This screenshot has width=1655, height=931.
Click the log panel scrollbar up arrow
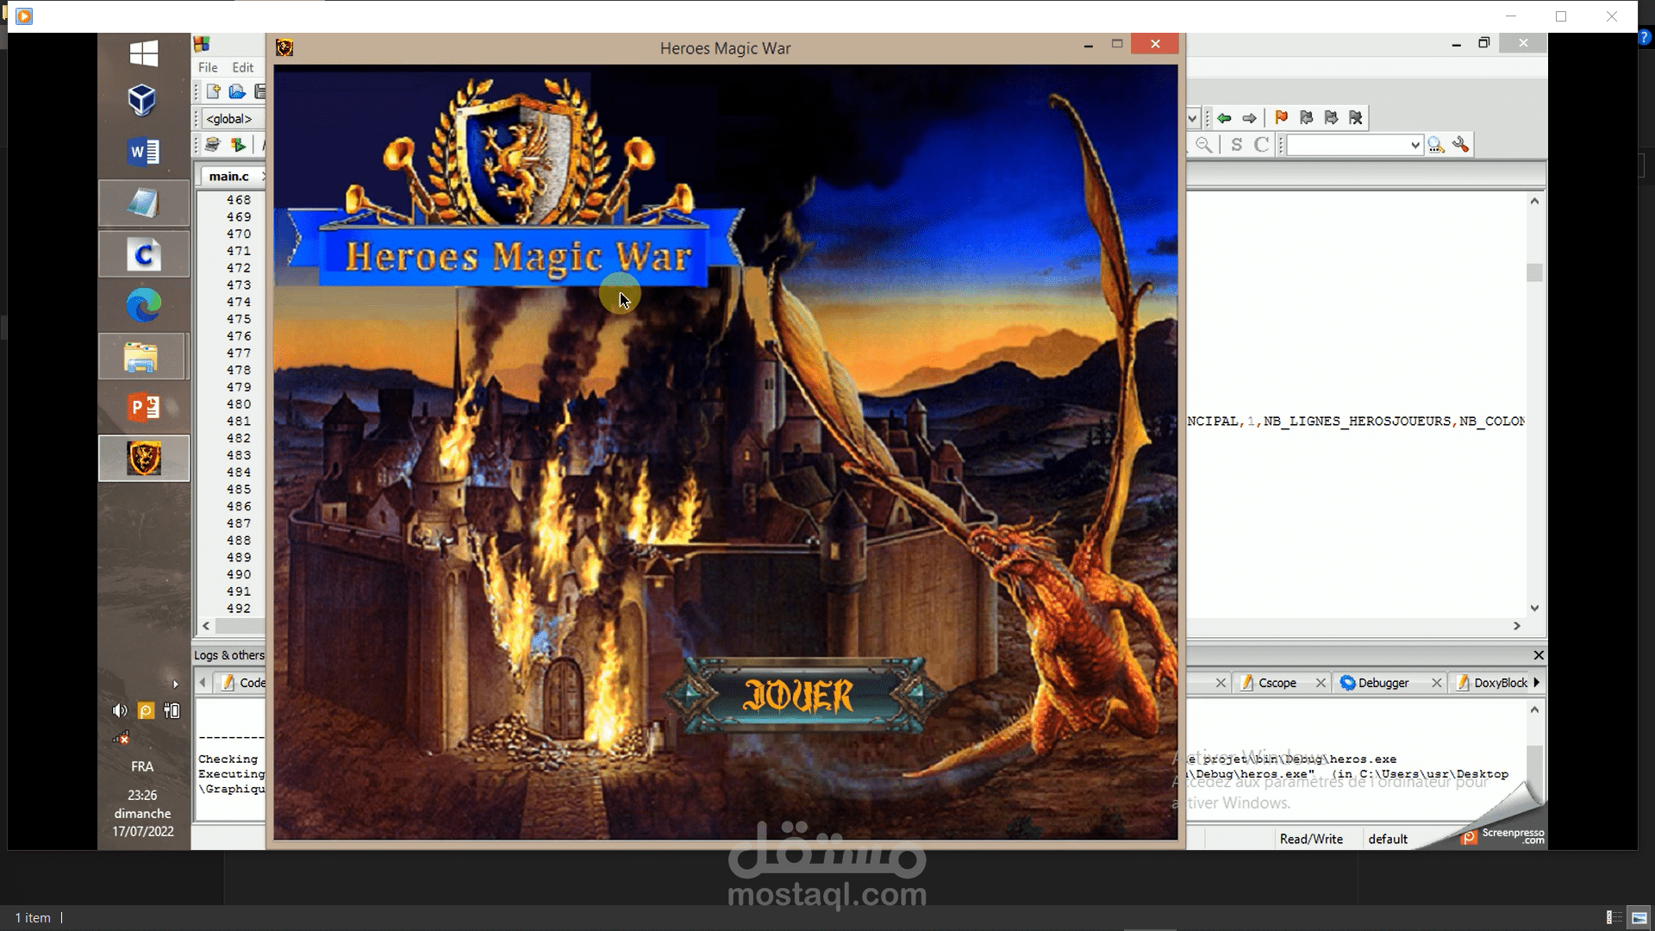[x=1534, y=709]
